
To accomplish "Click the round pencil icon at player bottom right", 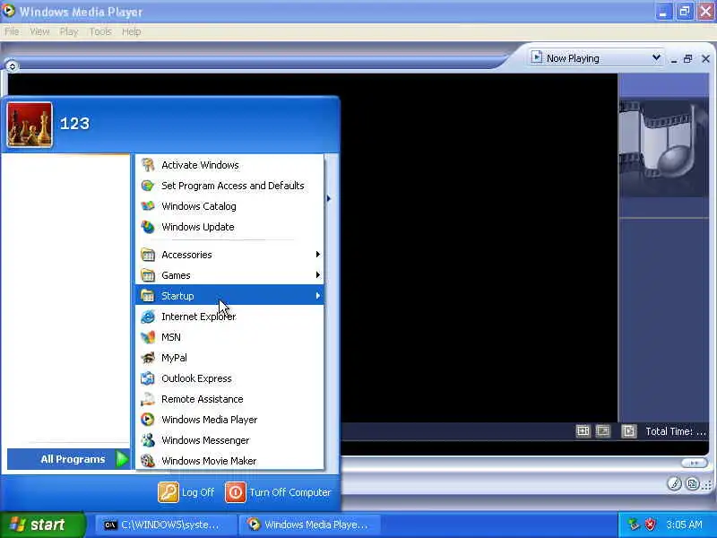I will [675, 483].
